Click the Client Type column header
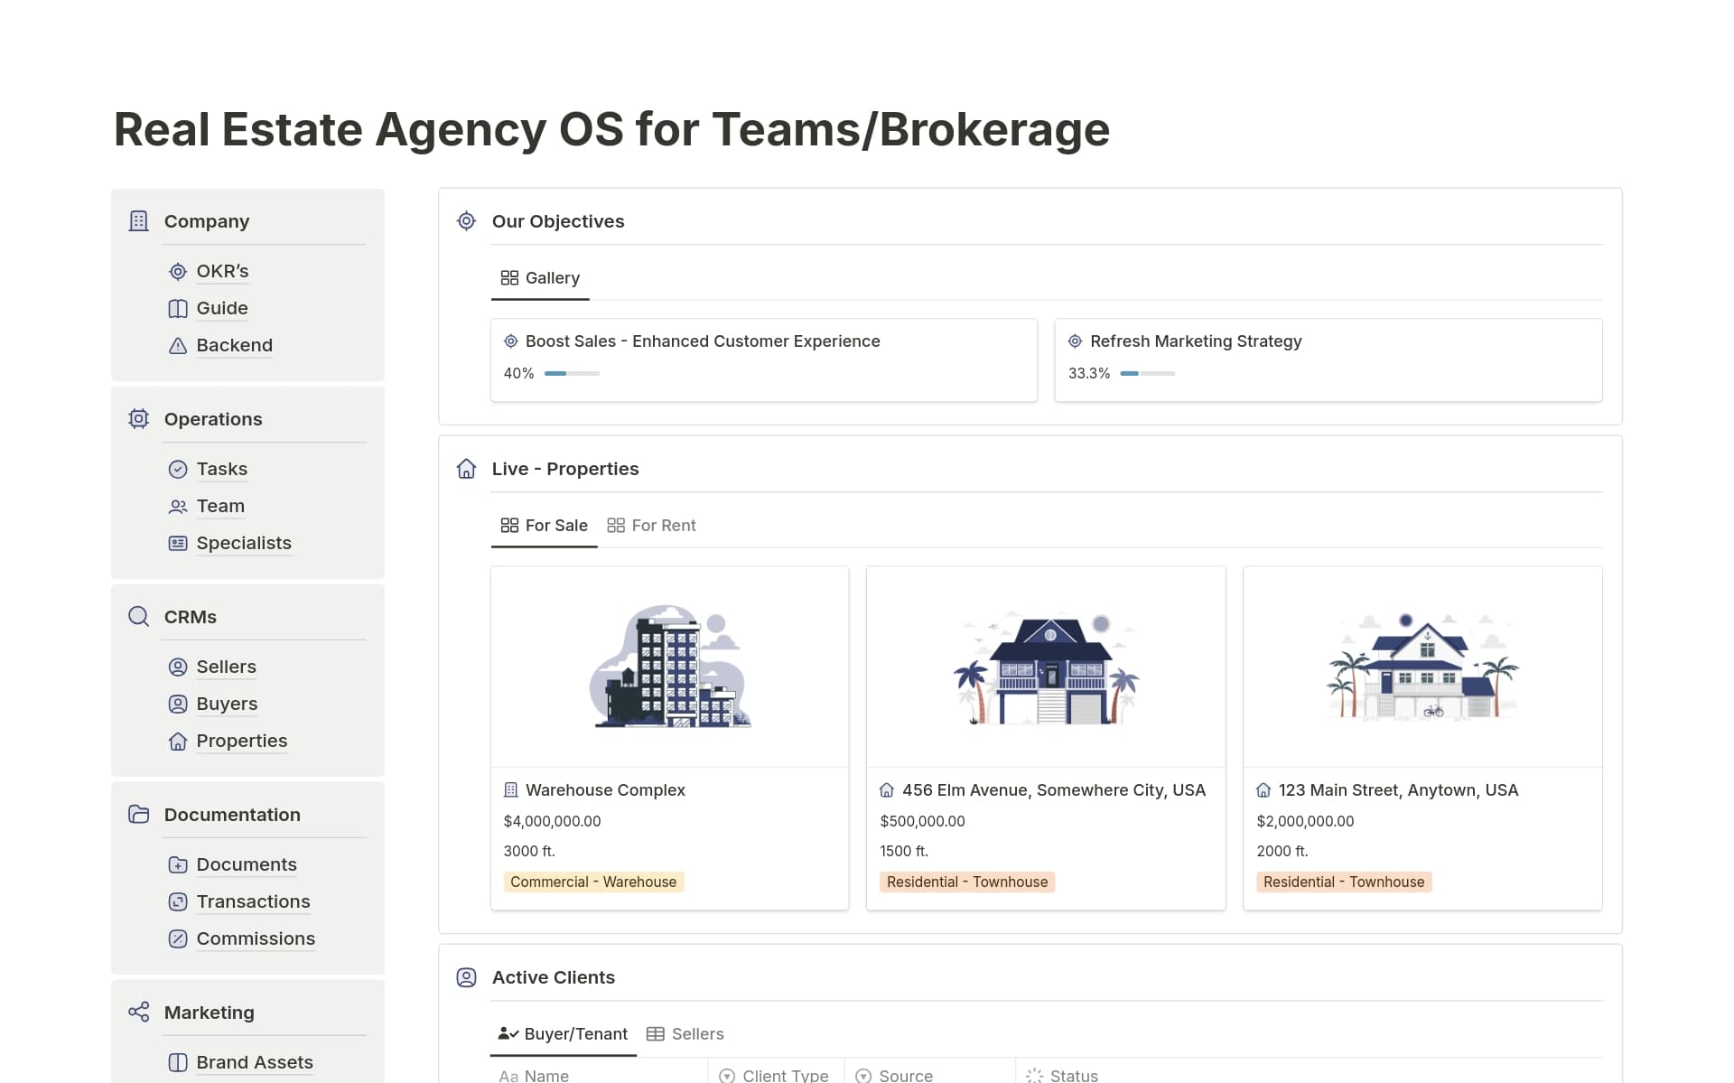 (x=775, y=1075)
